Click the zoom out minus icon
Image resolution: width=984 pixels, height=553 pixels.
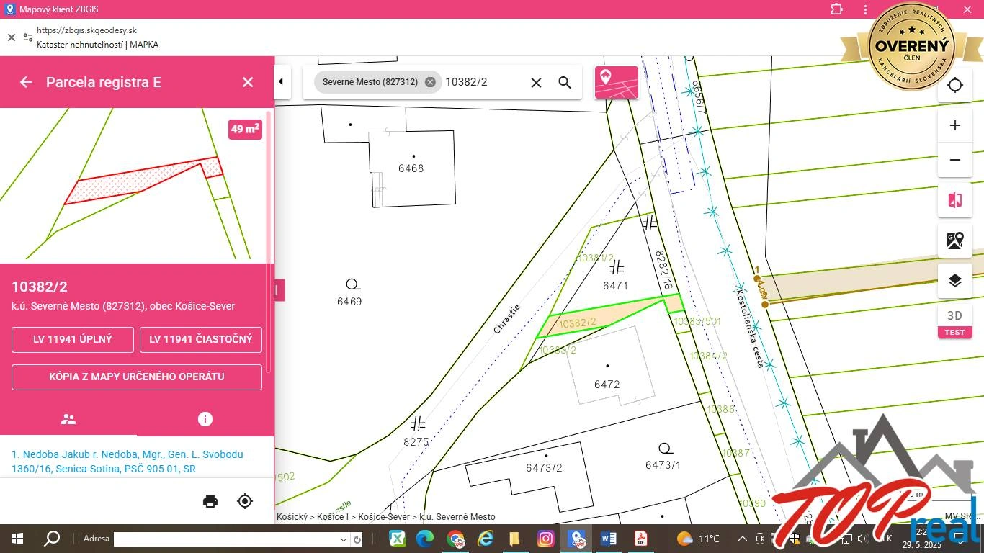tap(954, 160)
